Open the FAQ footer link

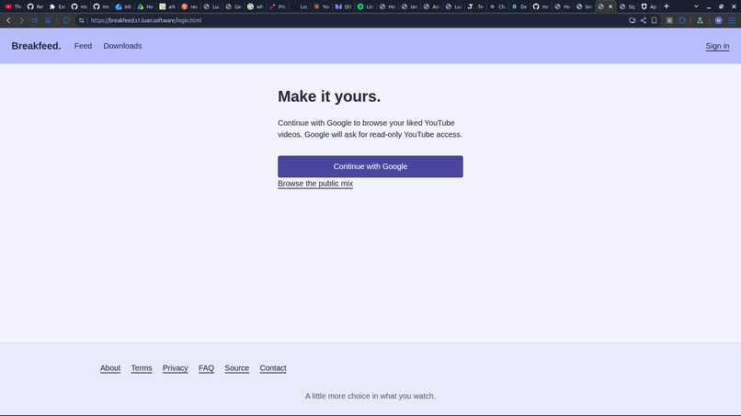206,368
